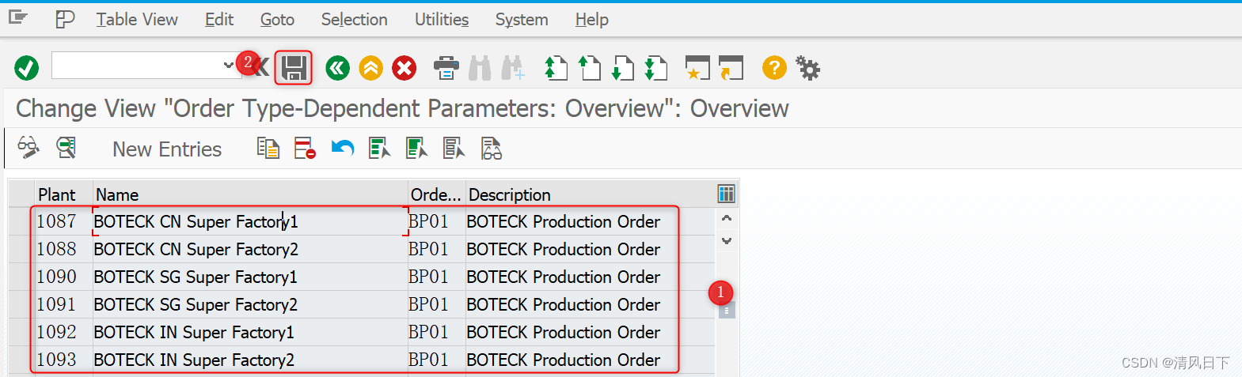Image resolution: width=1242 pixels, height=377 pixels.
Task: Click the Generate Shortcut icon
Action: coord(731,68)
